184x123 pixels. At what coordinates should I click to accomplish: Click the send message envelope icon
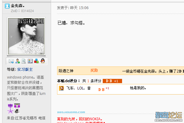(11, 61)
